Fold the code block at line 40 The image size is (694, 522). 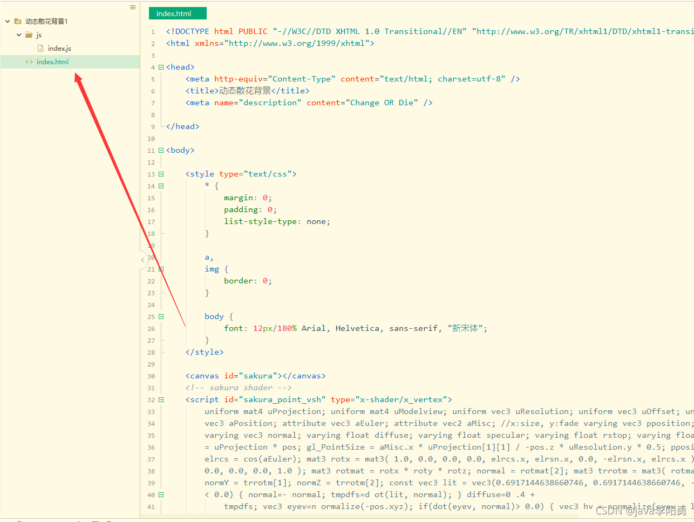coord(161,495)
